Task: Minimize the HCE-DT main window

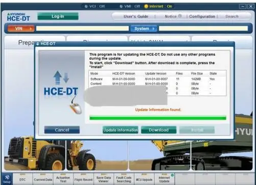Action: [x=243, y=7]
